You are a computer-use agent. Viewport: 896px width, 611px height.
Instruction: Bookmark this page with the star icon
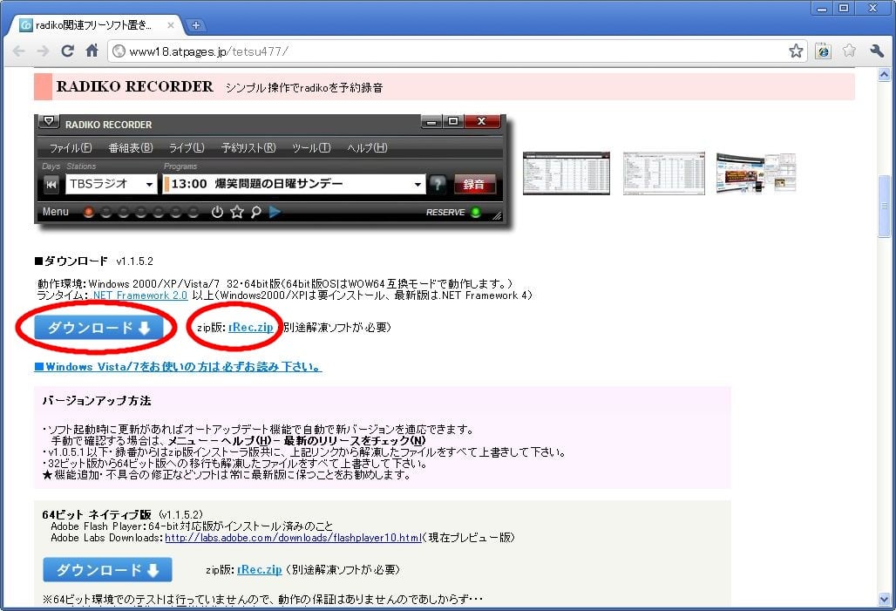tap(796, 51)
